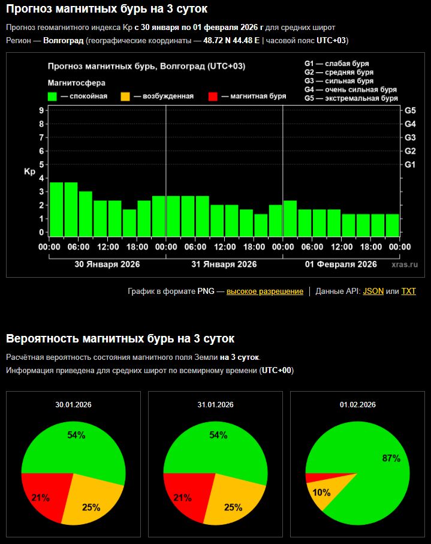Click the small red slice in the 01.02.2026 pie
This screenshot has width=431, height=544.
pos(312,478)
